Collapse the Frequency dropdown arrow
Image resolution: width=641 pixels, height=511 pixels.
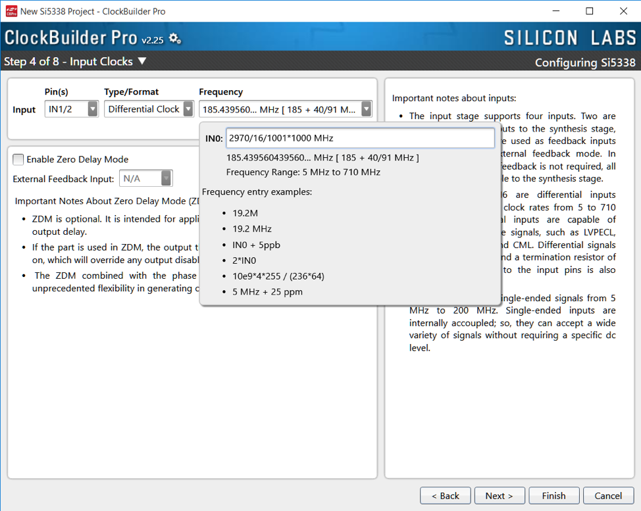tap(367, 109)
